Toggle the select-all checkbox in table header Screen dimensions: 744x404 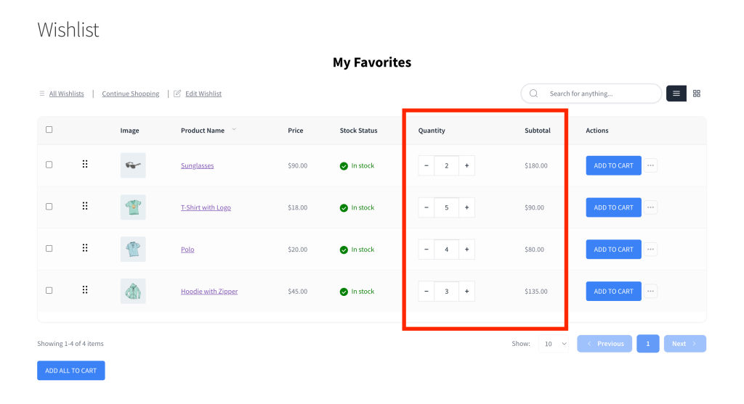point(49,129)
